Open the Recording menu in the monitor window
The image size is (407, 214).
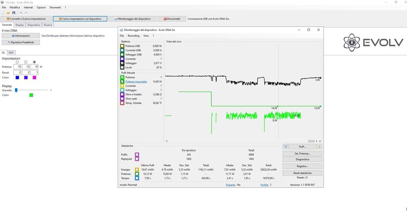click(x=133, y=35)
